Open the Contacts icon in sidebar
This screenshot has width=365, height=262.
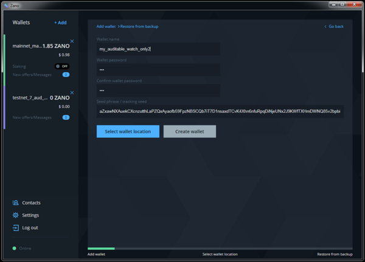pyautogui.click(x=16, y=202)
